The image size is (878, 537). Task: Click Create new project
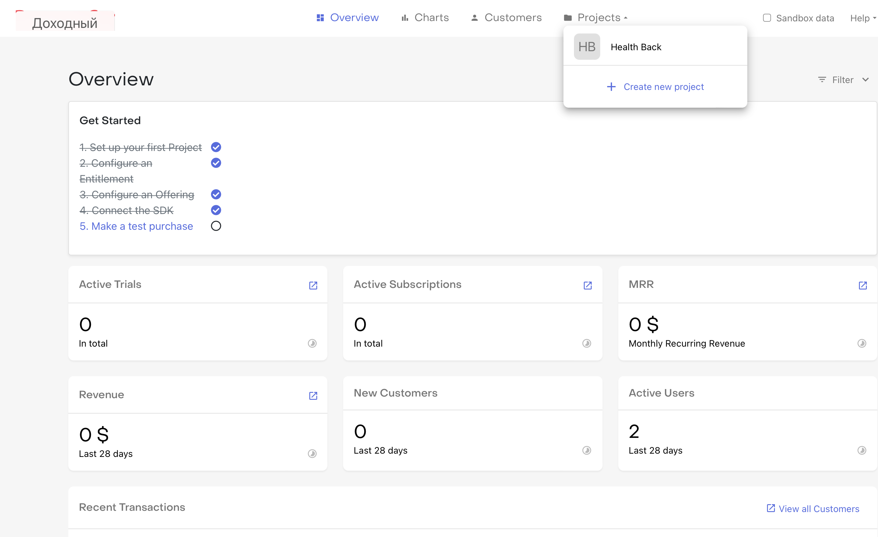[655, 87]
